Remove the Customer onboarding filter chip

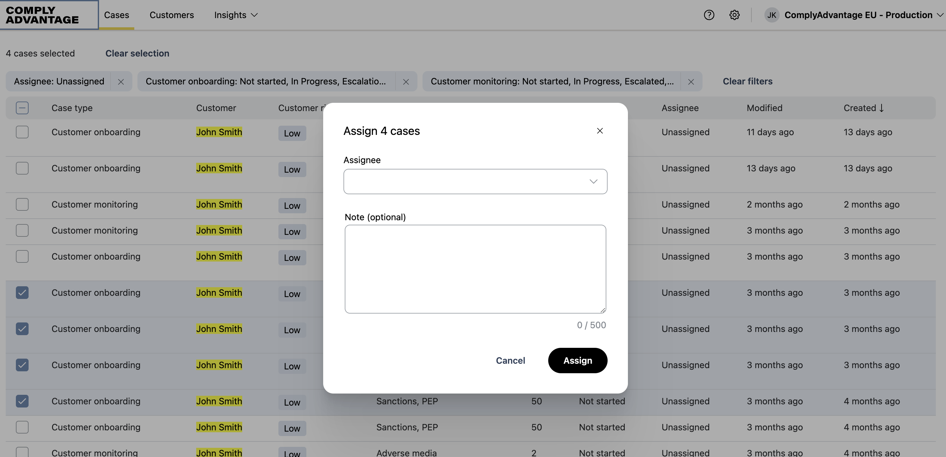point(406,82)
